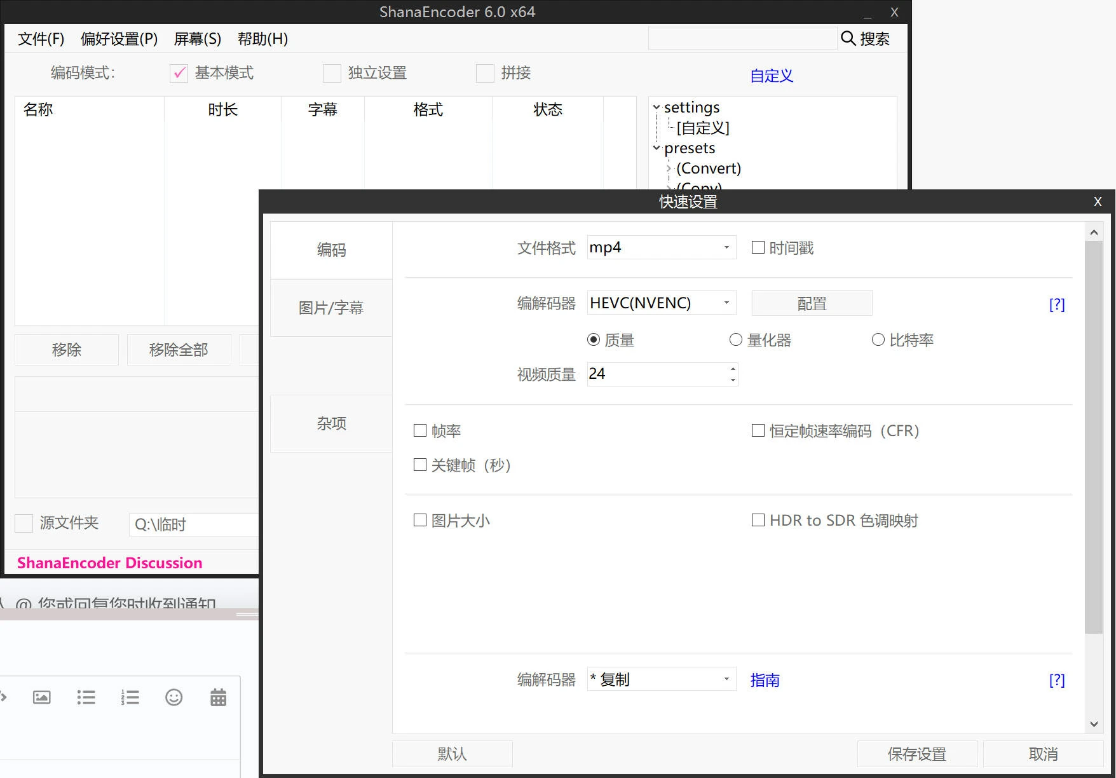Click the dialog's scroll down arrow
The height and width of the screenshot is (778, 1116).
tap(1094, 724)
